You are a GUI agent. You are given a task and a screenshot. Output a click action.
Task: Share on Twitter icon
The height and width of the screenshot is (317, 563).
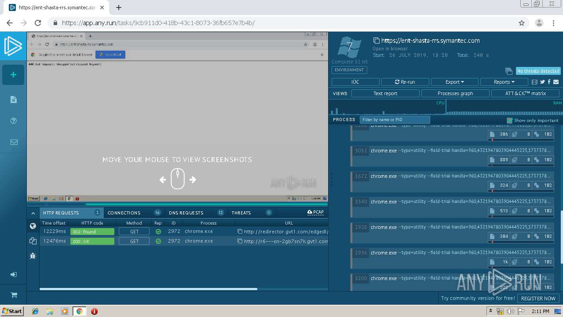[542, 82]
